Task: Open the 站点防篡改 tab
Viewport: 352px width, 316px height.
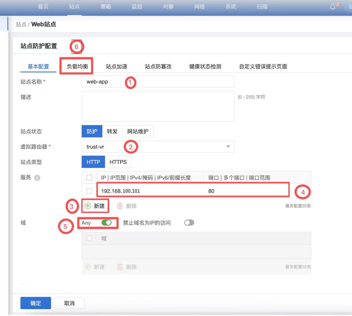Action: (x=158, y=66)
